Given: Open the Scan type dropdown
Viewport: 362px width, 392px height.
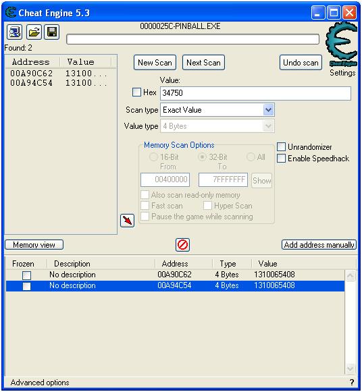Looking at the screenshot, I should pos(268,110).
